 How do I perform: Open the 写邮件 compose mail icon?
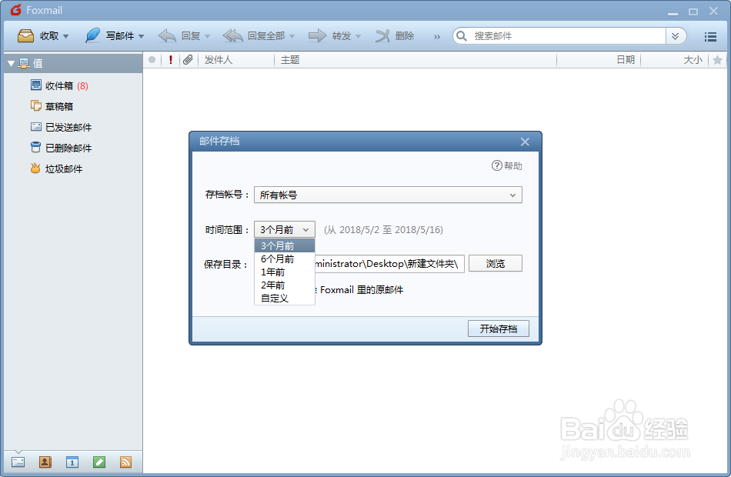pos(92,35)
